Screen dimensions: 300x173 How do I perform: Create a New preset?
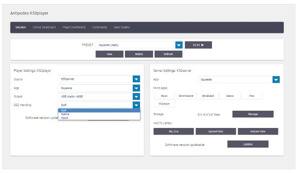pos(109,54)
